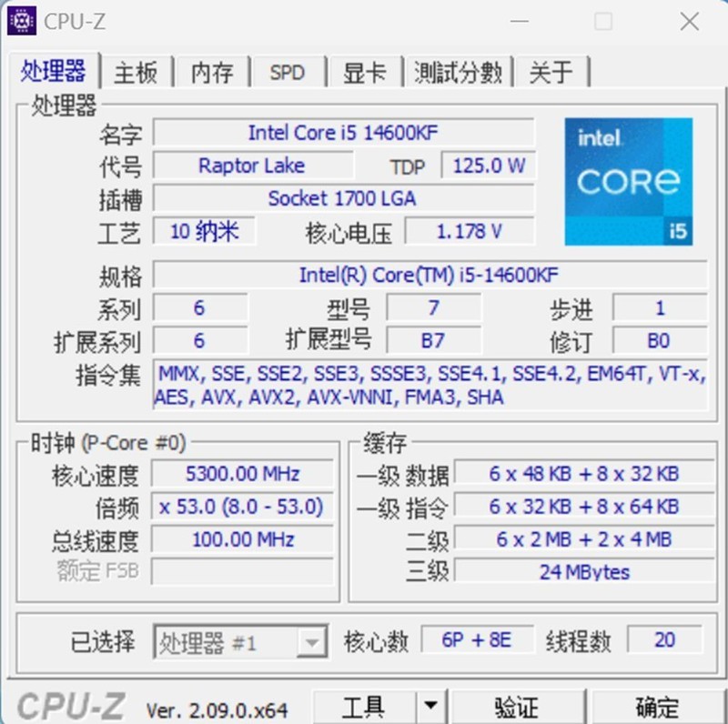The width and height of the screenshot is (728, 724).
Task: Switch to the 内存 tab
Action: [x=211, y=73]
